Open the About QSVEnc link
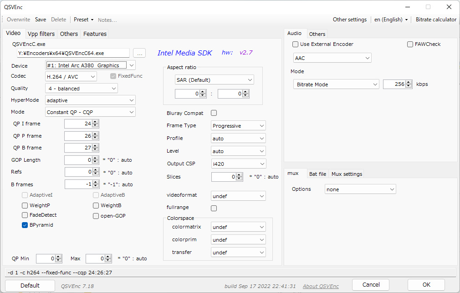 (x=321, y=286)
